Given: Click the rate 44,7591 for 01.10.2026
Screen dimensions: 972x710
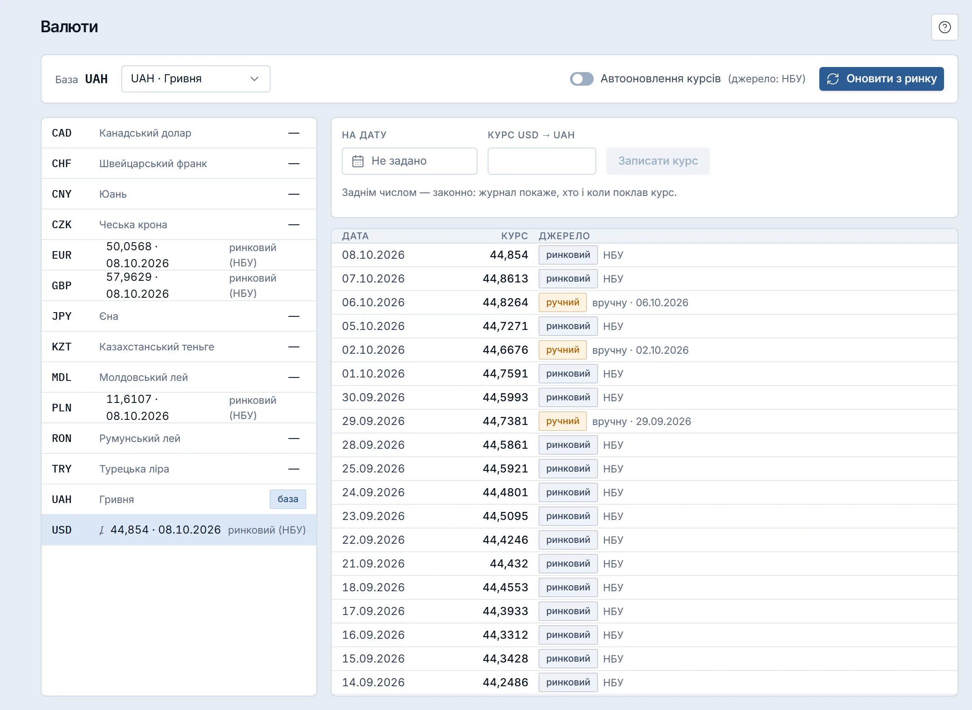Looking at the screenshot, I should 505,374.
